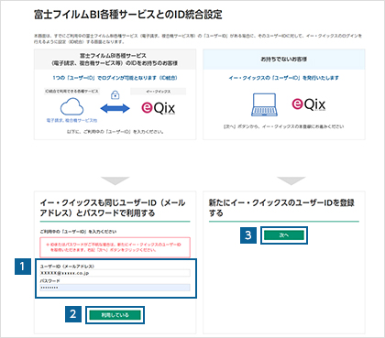
Task: Click the ご利用中の「ユーザーID」を入力ください instruction above the warning
Action: click(78, 232)
